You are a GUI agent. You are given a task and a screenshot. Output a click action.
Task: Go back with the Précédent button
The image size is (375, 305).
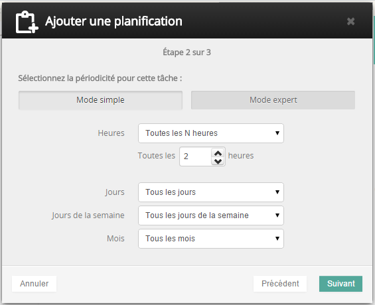280,284
